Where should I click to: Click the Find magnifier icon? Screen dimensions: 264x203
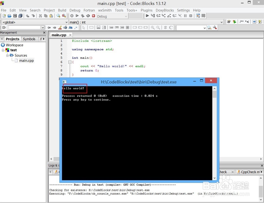(58, 16)
